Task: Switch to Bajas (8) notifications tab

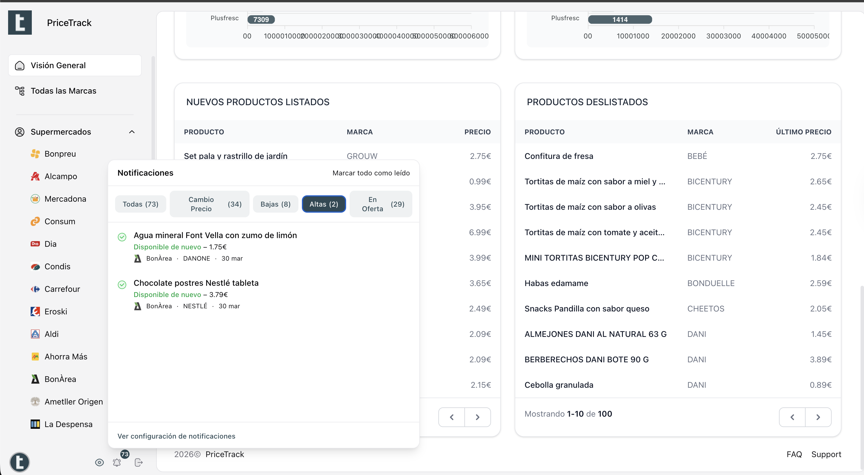Action: (275, 204)
